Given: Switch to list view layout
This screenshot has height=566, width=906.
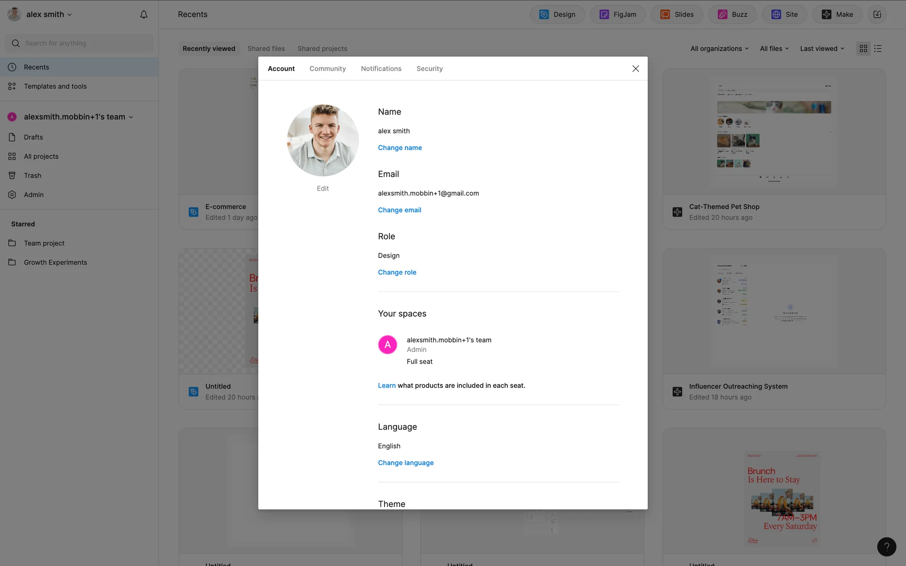Looking at the screenshot, I should pos(878,49).
